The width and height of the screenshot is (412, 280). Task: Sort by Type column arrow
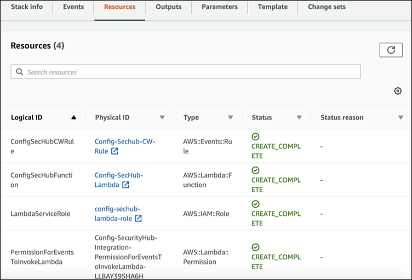pyautogui.click(x=231, y=117)
